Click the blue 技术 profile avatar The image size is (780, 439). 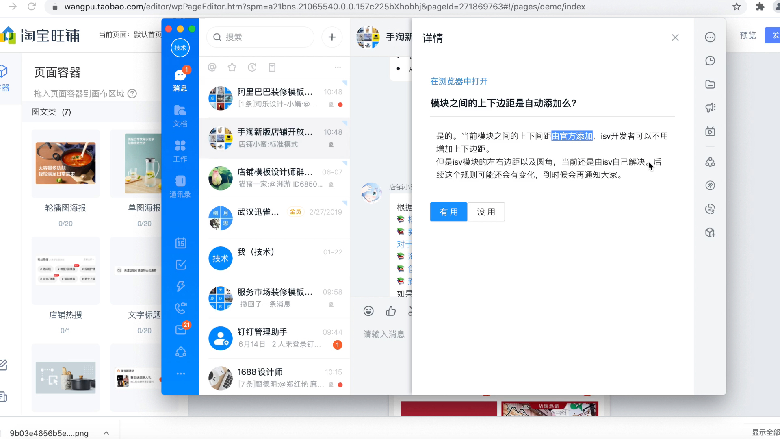click(180, 48)
